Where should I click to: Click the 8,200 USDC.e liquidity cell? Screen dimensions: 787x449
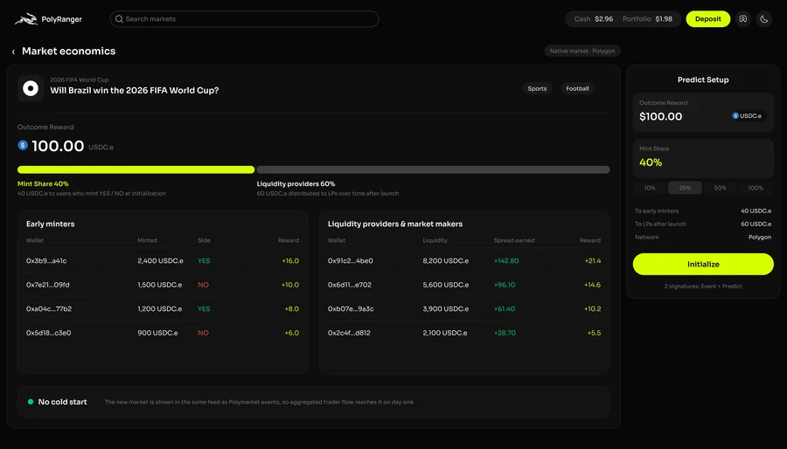point(446,261)
